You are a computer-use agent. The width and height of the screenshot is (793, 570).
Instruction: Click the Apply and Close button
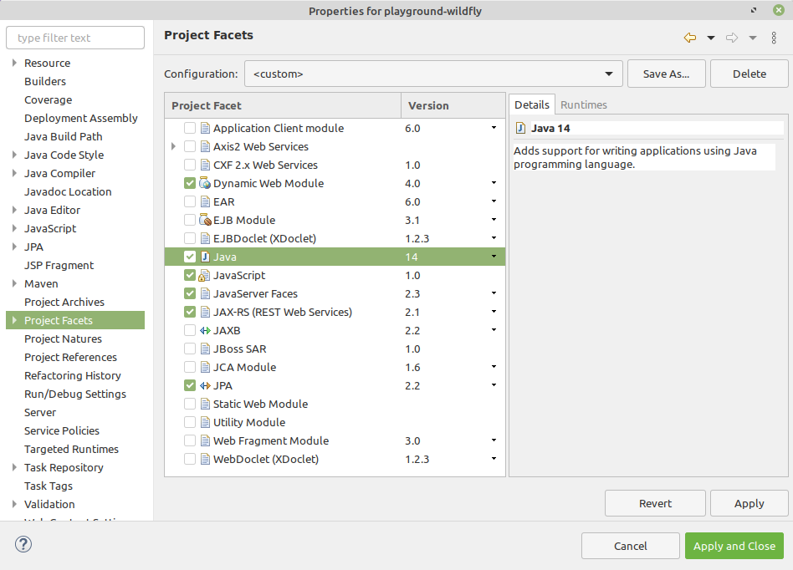[734, 546]
